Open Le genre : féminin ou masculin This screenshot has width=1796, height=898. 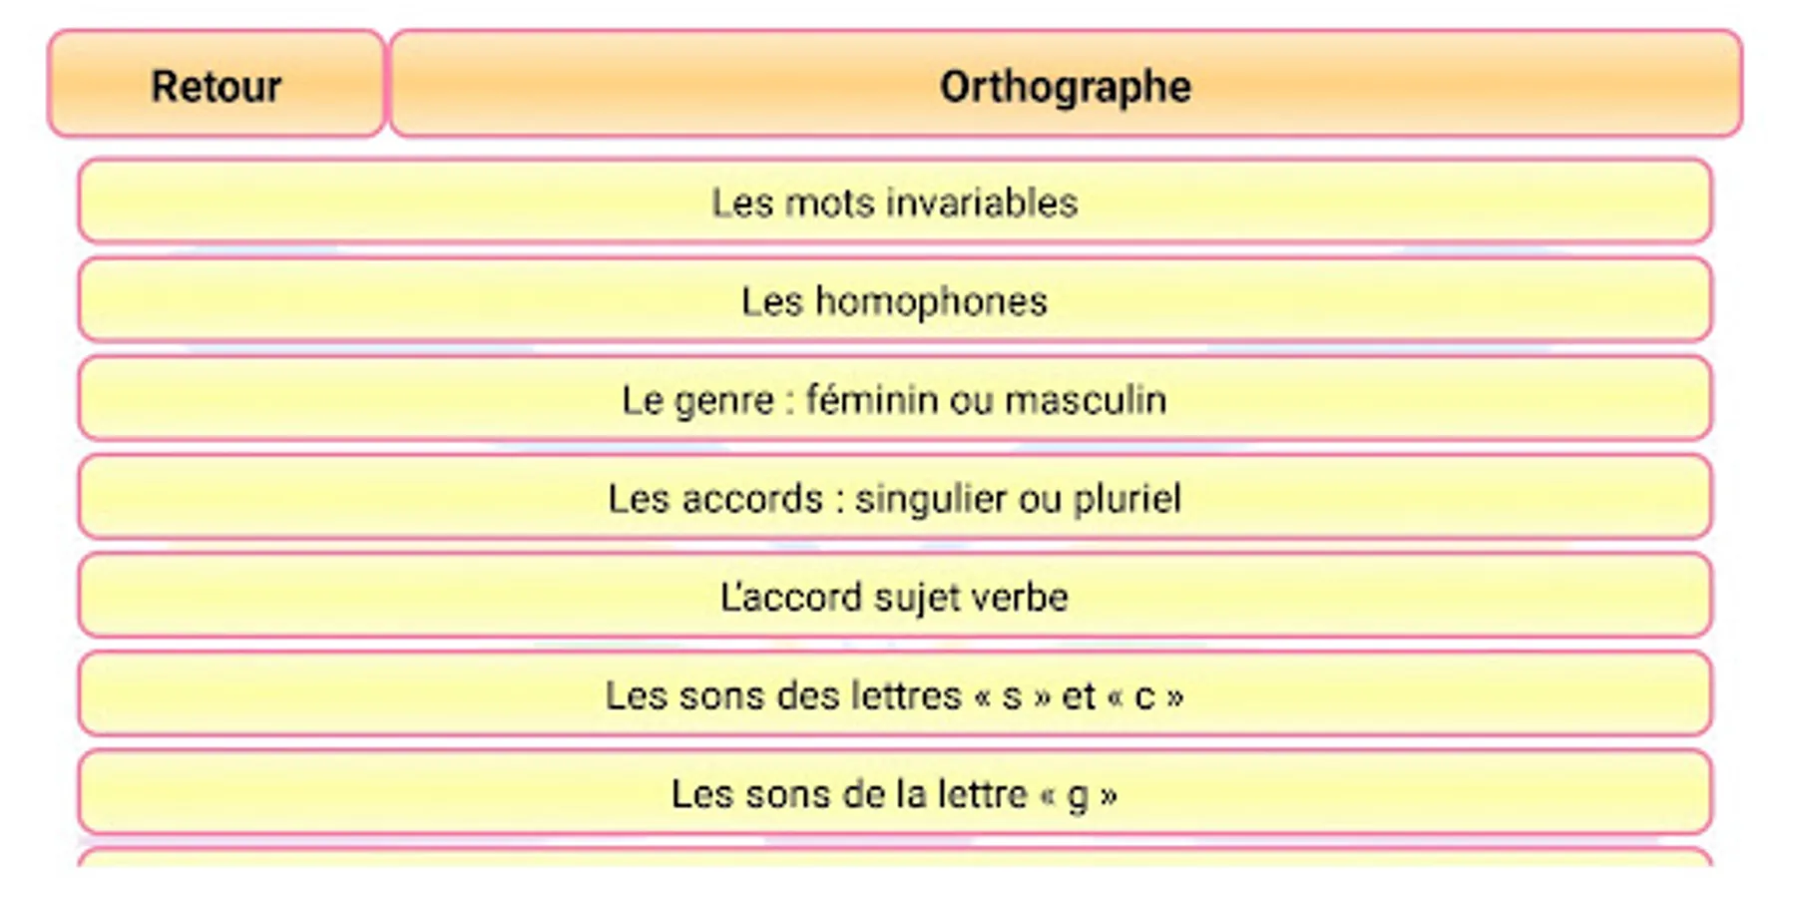point(895,398)
